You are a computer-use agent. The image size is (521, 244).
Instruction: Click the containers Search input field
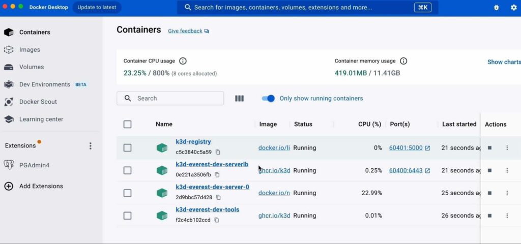176,99
